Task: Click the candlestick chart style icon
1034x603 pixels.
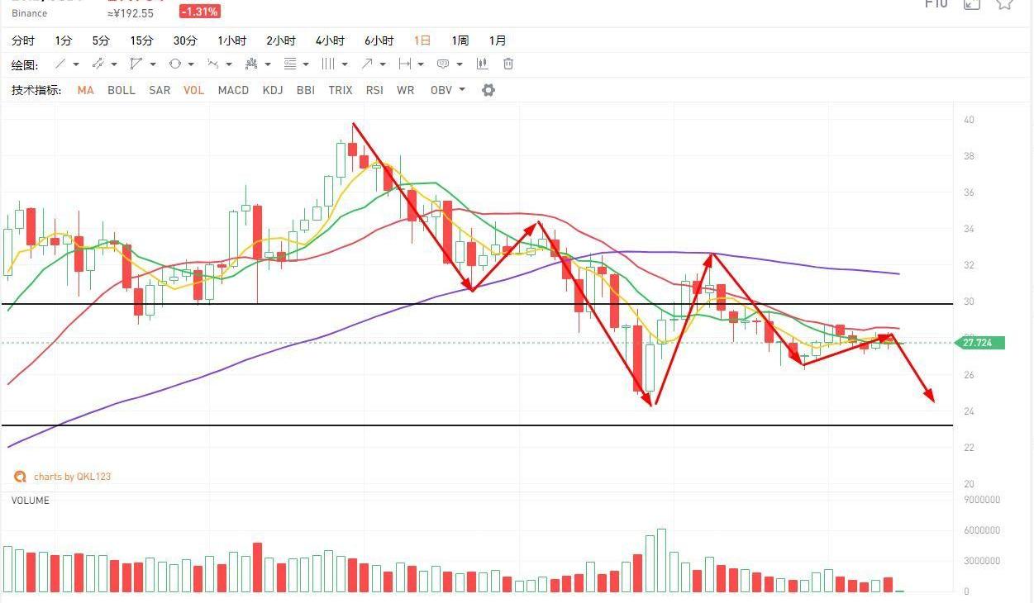Action: click(483, 64)
